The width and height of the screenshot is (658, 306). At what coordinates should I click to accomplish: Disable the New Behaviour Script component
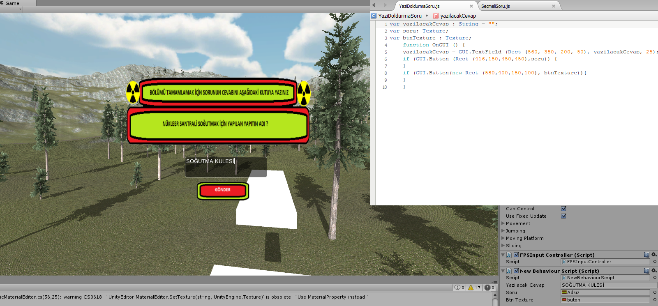coord(516,271)
